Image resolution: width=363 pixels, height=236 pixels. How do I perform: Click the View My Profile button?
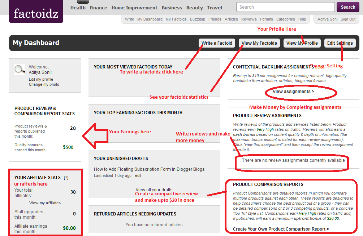point(302,43)
